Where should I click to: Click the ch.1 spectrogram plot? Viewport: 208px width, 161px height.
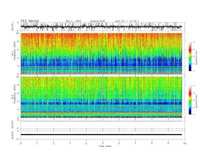coord(101,54)
